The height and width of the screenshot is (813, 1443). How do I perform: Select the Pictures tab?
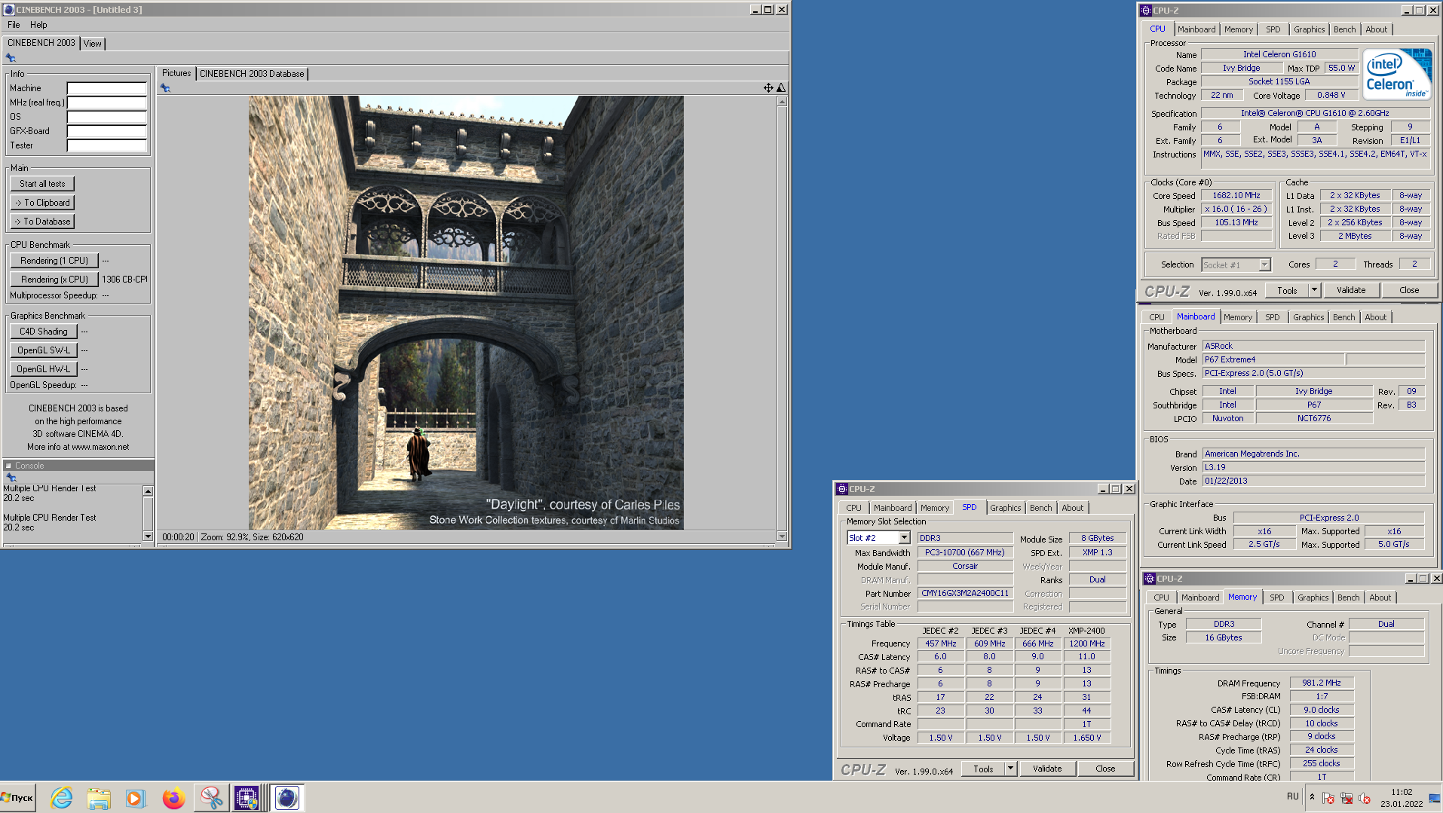(176, 73)
